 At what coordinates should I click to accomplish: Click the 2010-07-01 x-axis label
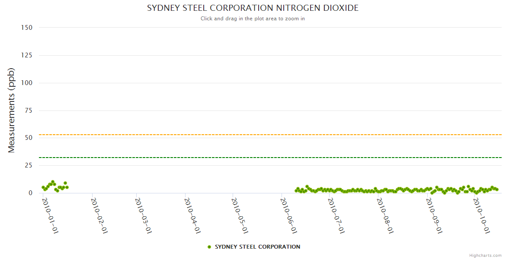tap(336, 215)
